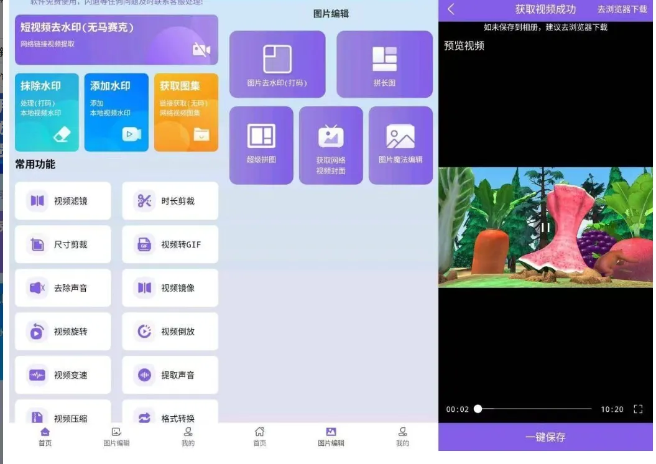Open the 视频变速 speed change tool
656x464 pixels.
pyautogui.click(x=63, y=374)
